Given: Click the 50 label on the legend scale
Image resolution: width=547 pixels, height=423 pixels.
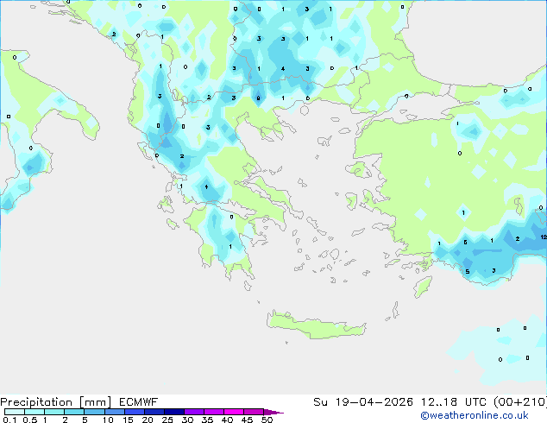Looking at the screenshot, I should pyautogui.click(x=267, y=420).
